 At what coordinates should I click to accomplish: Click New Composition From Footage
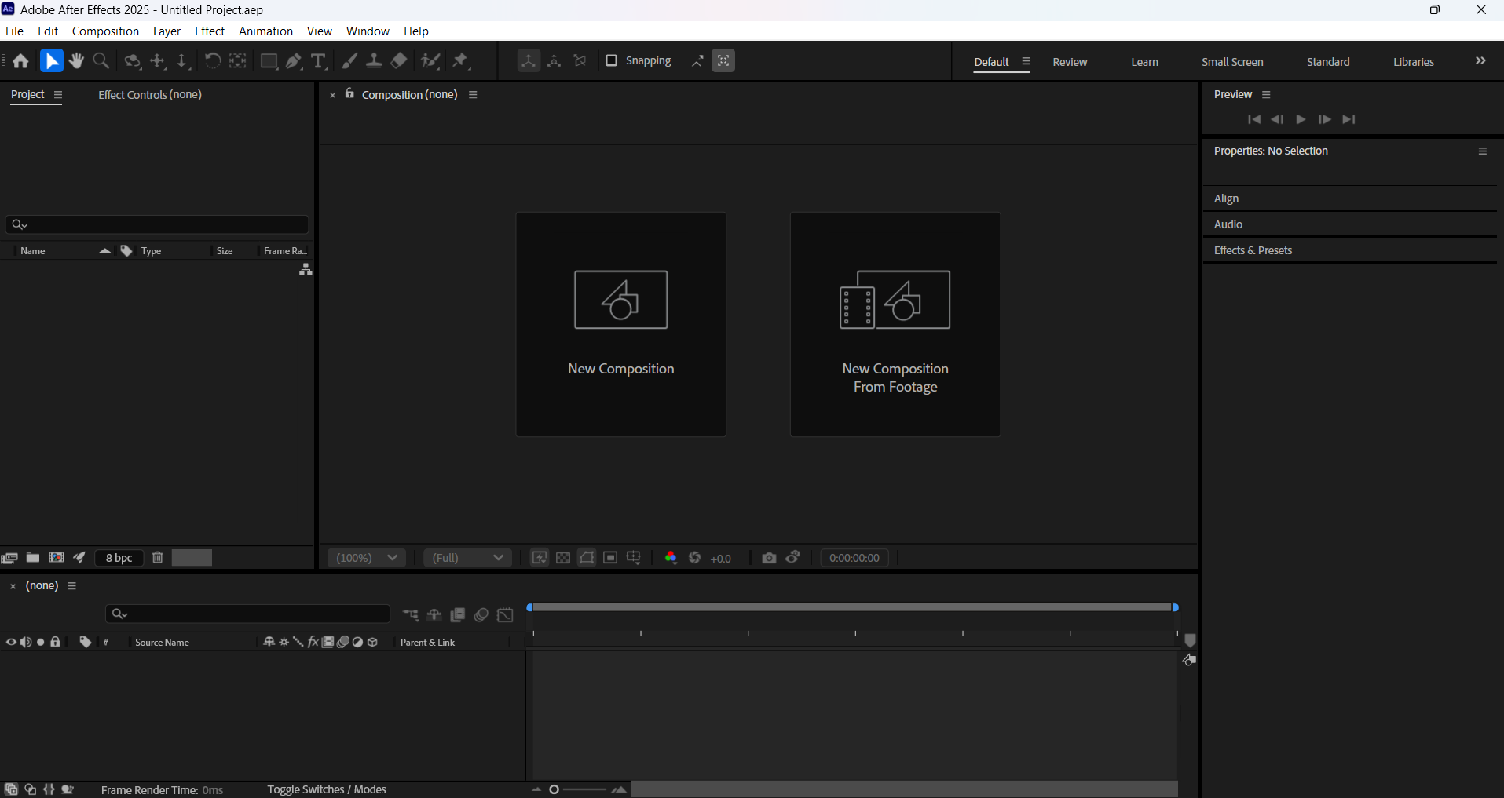(x=895, y=323)
